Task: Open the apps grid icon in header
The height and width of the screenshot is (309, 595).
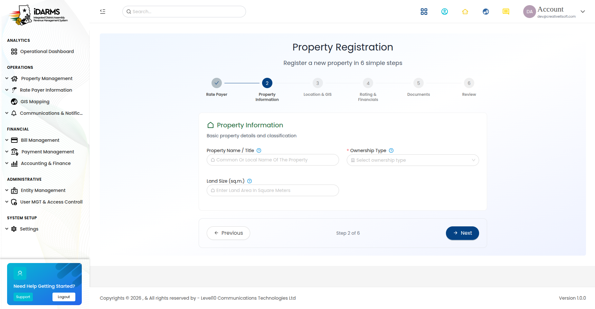Action: 424,12
